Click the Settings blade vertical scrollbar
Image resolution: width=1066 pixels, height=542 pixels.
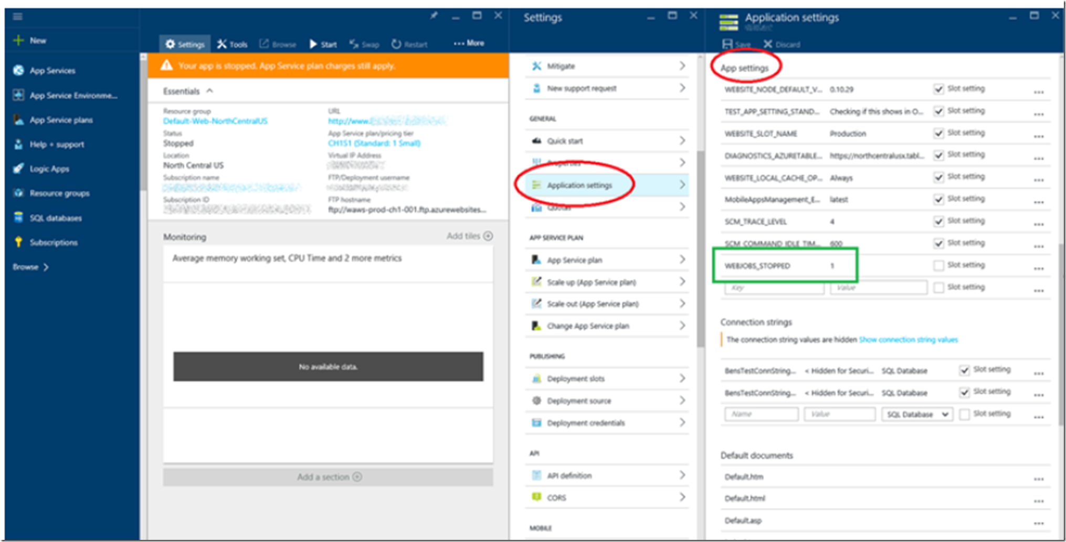pyautogui.click(x=700, y=249)
